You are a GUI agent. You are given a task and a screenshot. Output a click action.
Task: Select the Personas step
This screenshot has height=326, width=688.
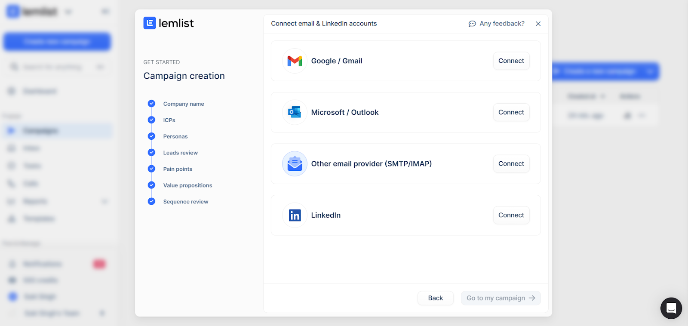(175, 136)
